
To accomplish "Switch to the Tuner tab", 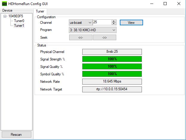I will (40, 11).
